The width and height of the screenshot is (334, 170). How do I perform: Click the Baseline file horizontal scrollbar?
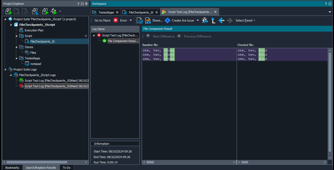tap(189, 162)
